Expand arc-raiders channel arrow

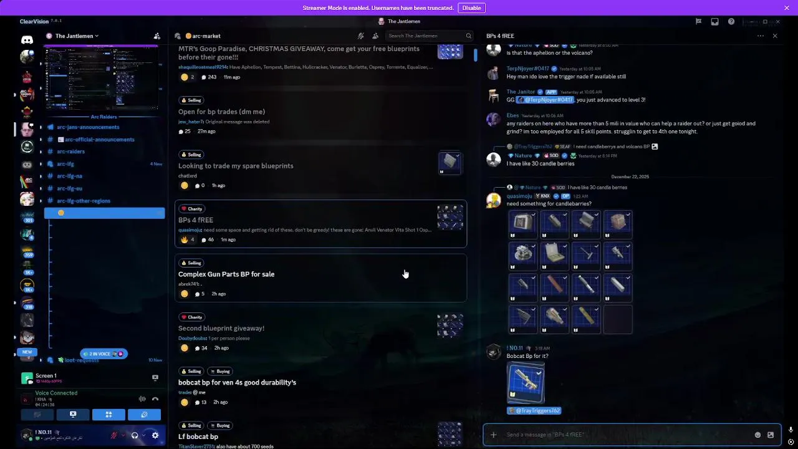point(41,152)
